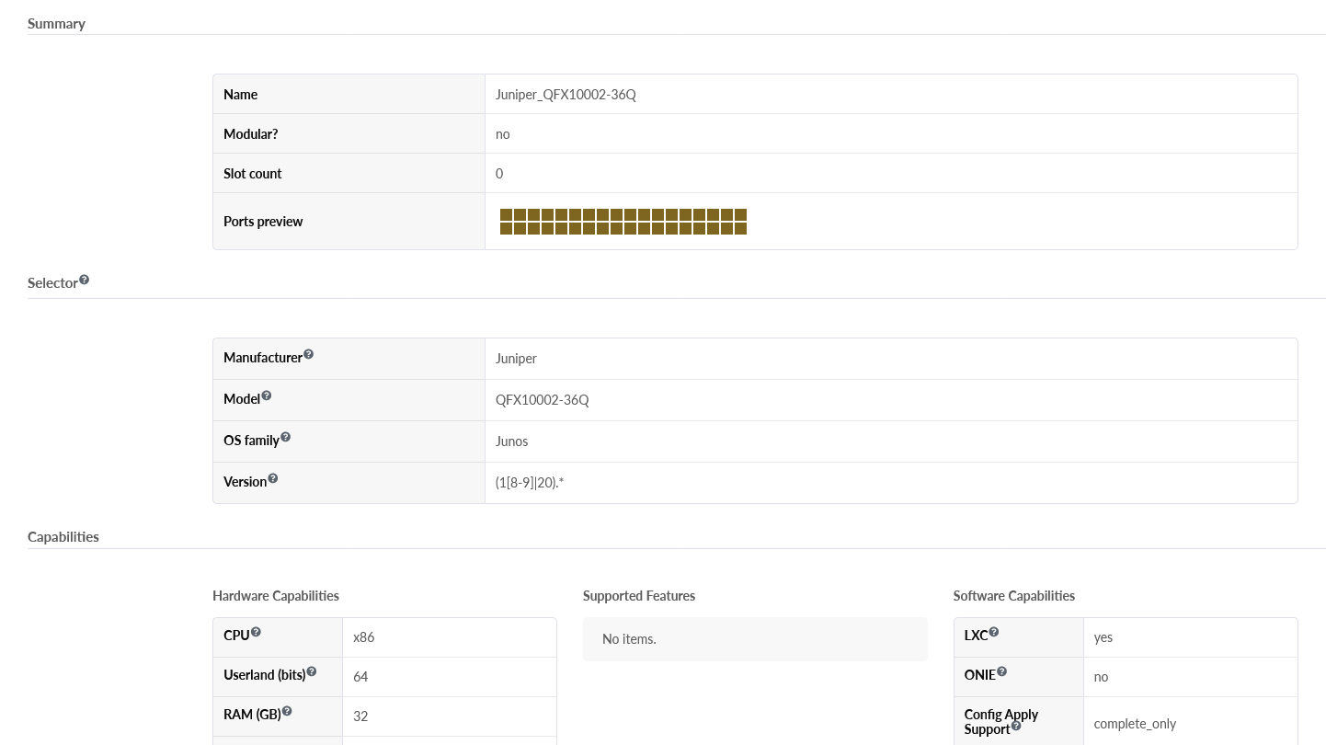Click the last port in top preview row

740,214
